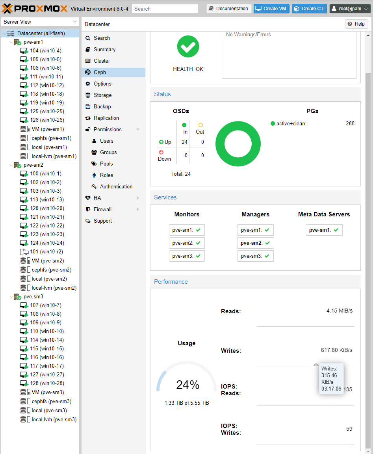
Task: Click the content panel vertical scrollbar
Action: [x=368, y=260]
